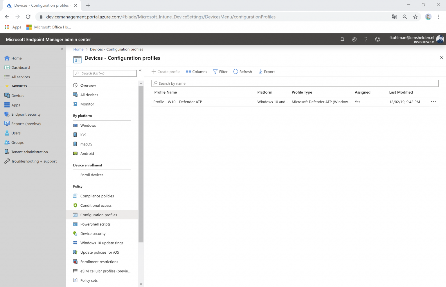Image resolution: width=446 pixels, height=287 pixels.
Task: Open the Columns selector
Action: click(197, 72)
